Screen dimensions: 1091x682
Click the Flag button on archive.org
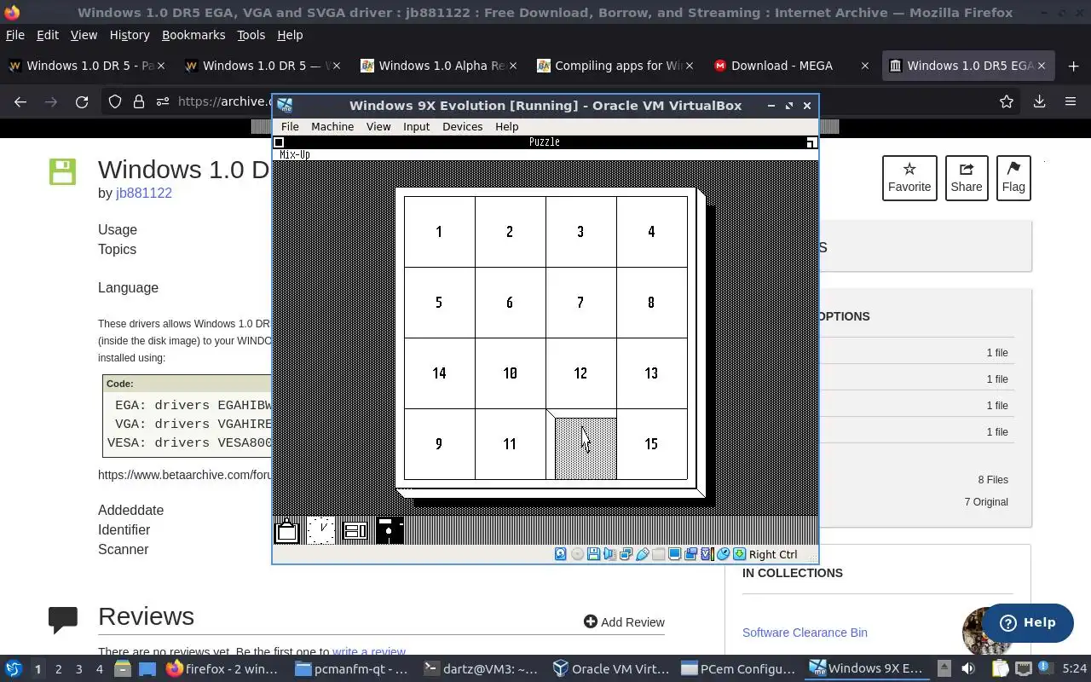[1013, 178]
